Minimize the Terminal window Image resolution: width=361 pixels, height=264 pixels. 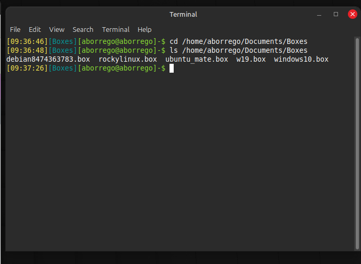coord(320,14)
